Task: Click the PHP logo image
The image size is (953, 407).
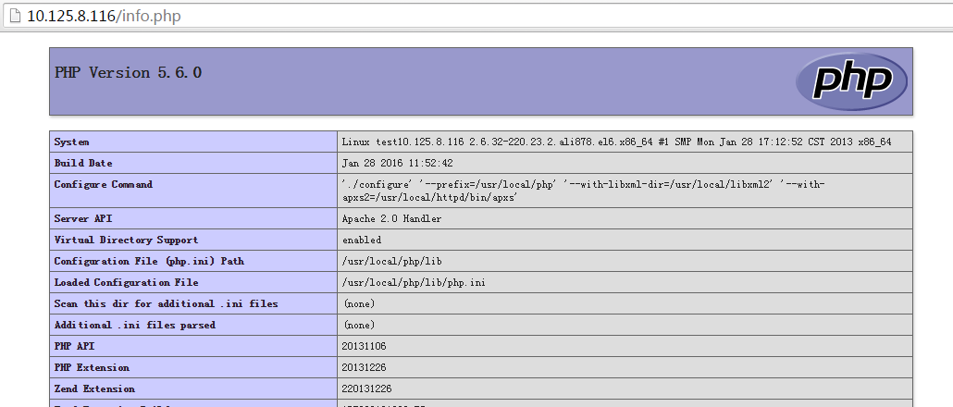Action: click(851, 81)
